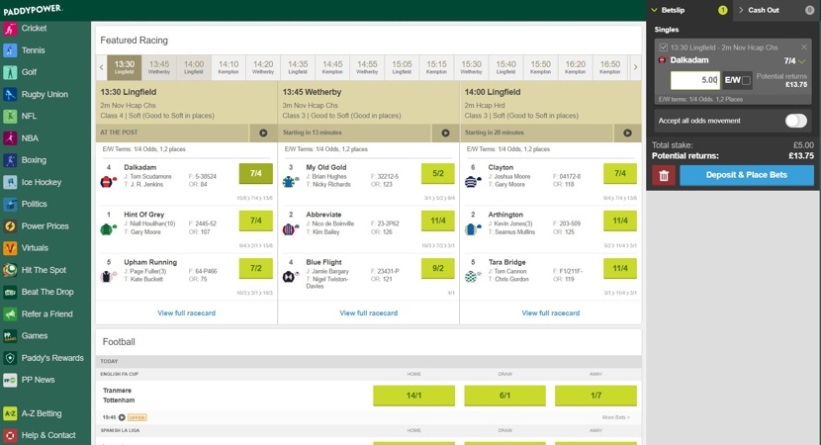This screenshot has width=821, height=445.
Task: Open the A-Z Betting icon
Action: tap(10, 413)
